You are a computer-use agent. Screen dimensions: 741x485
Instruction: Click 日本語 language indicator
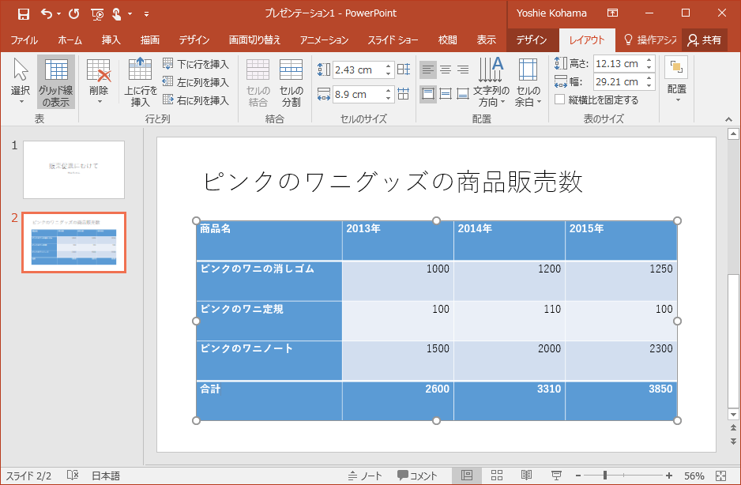[x=106, y=476]
